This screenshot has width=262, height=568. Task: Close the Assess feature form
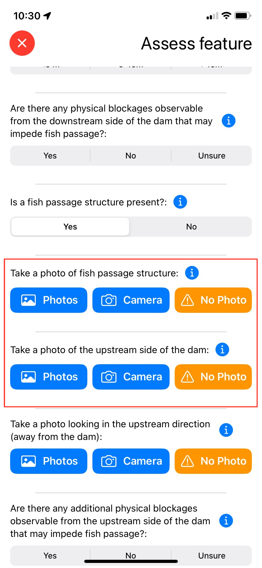22,43
